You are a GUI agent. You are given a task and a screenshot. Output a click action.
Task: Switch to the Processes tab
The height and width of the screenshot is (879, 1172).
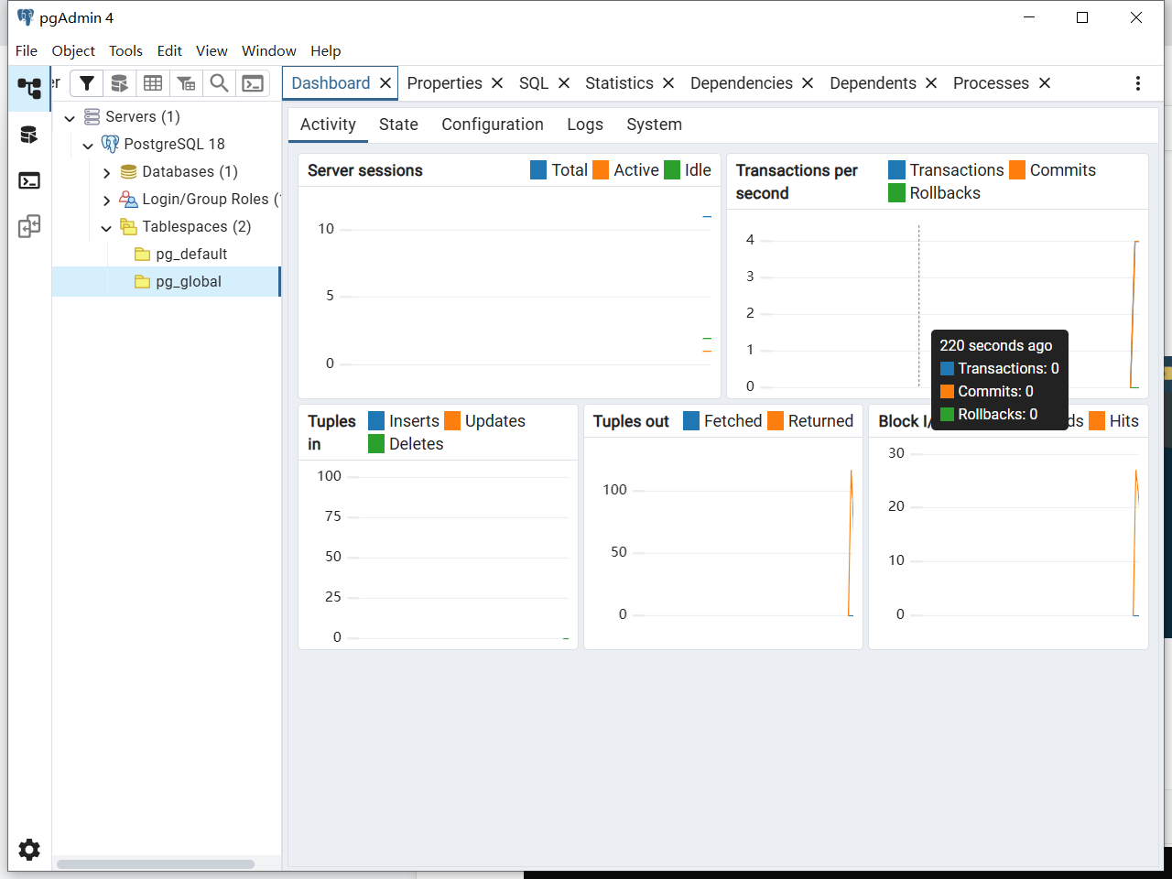click(x=991, y=83)
